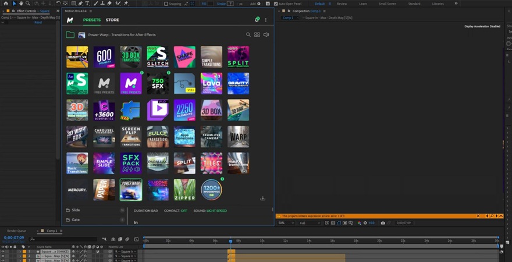Click the Home icon in the toolbar
Image resolution: width=512 pixels, height=262 pixels.
coord(6,3)
